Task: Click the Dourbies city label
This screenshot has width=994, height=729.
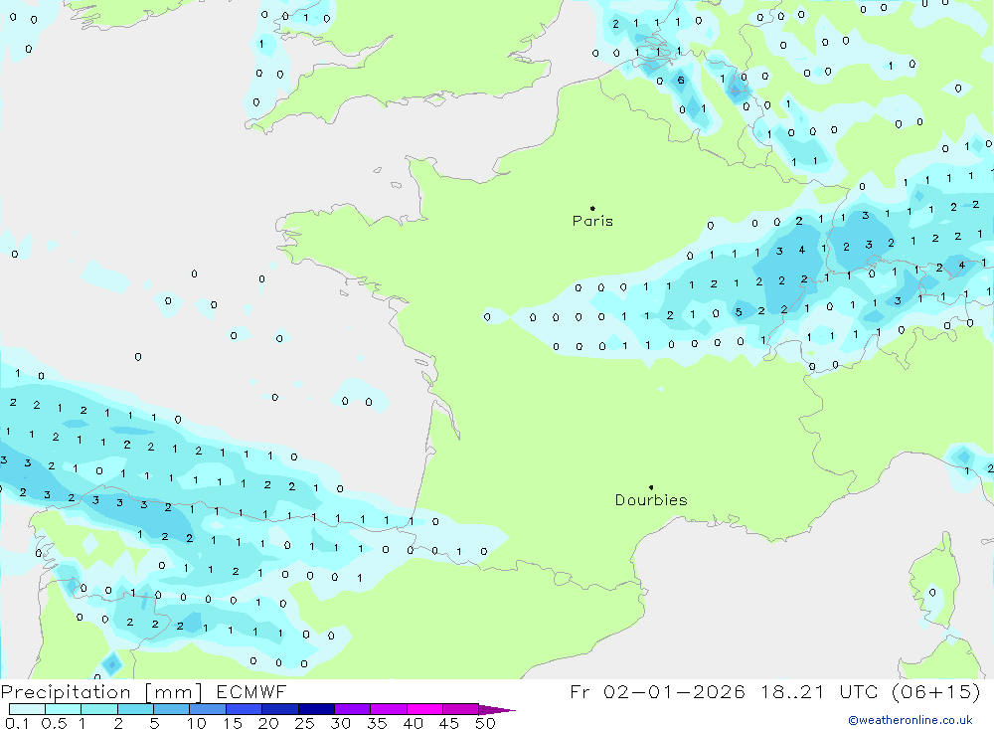Action: click(x=651, y=500)
